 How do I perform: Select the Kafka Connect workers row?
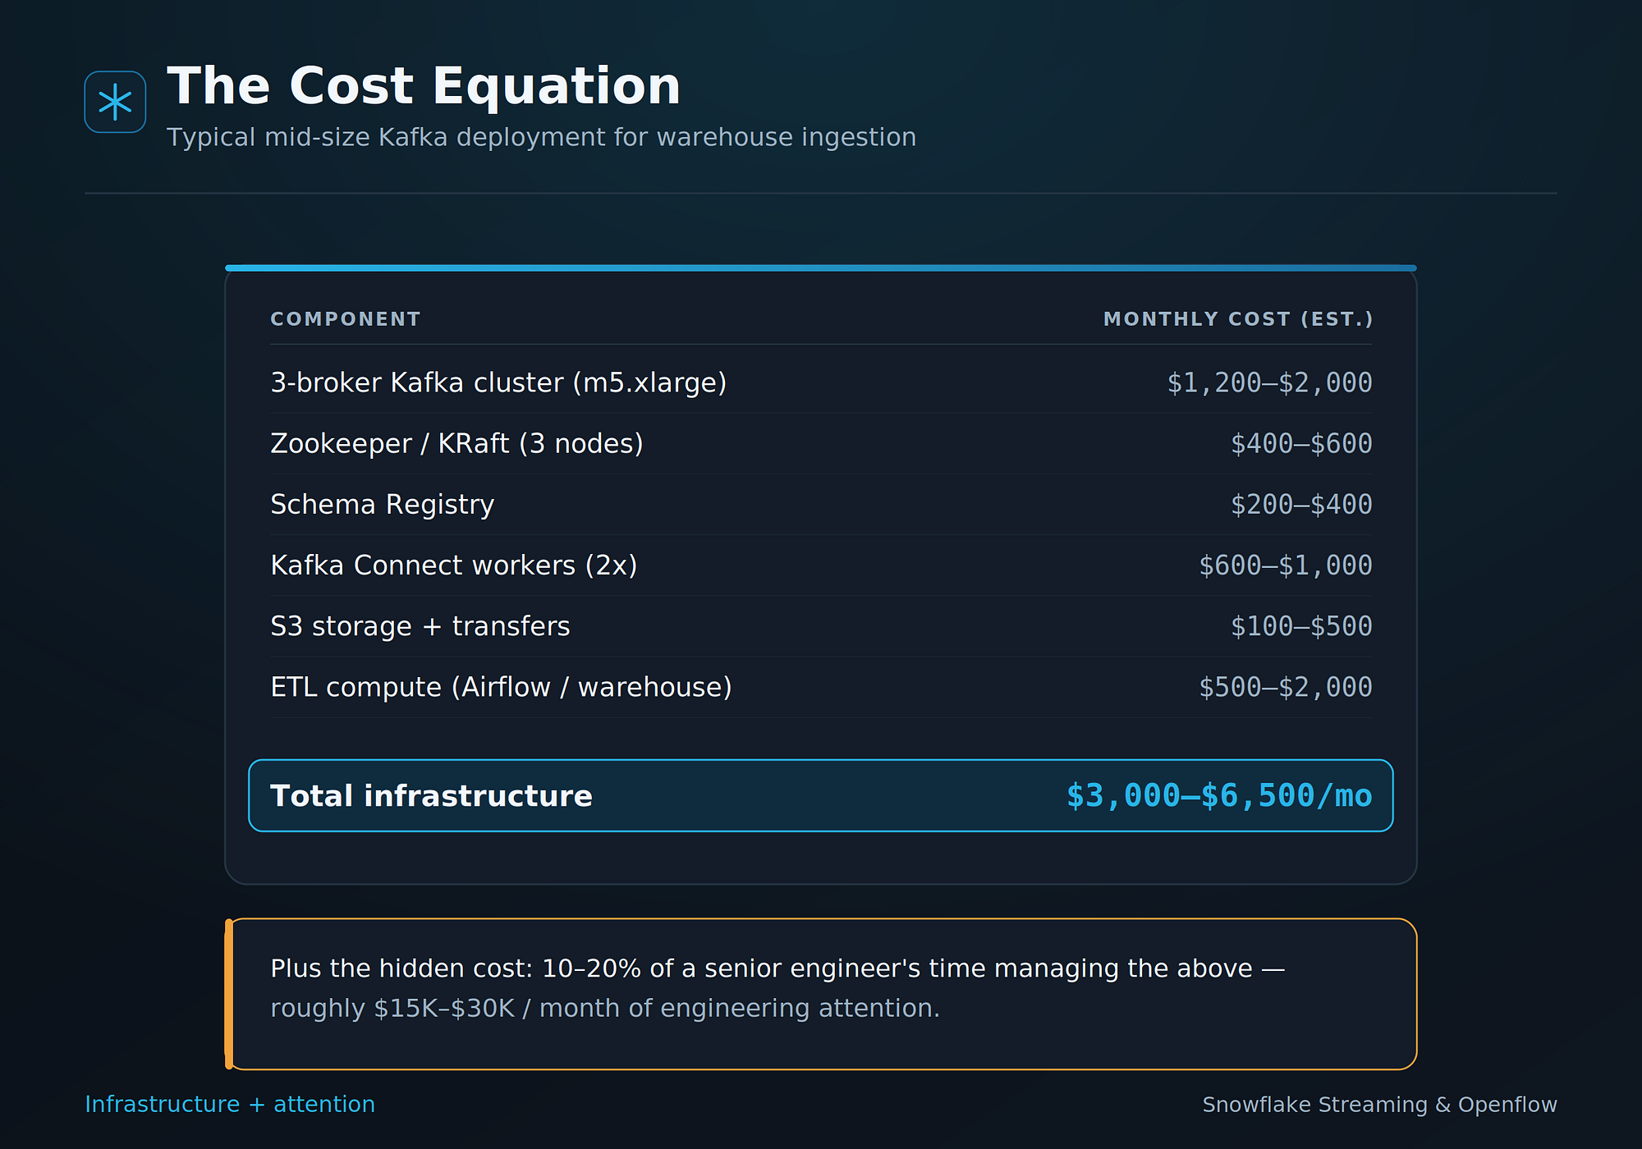[821, 565]
